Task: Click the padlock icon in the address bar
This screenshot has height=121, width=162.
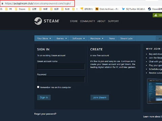Action: 2,3
